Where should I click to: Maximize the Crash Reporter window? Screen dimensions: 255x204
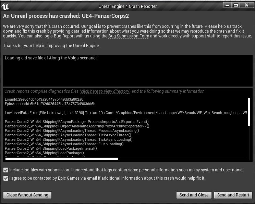tap(236, 5)
